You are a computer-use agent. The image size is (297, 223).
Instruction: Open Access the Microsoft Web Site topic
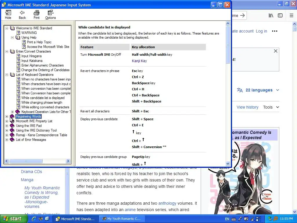tap(48, 47)
